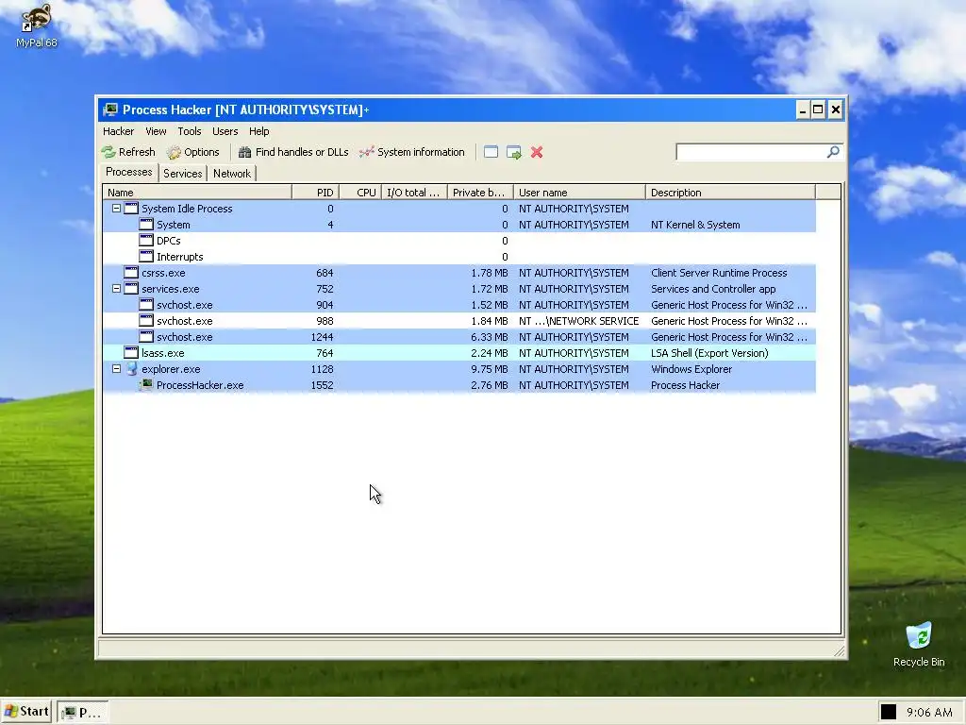Select the Processes tab
Screen dimensions: 966x725
[128, 172]
